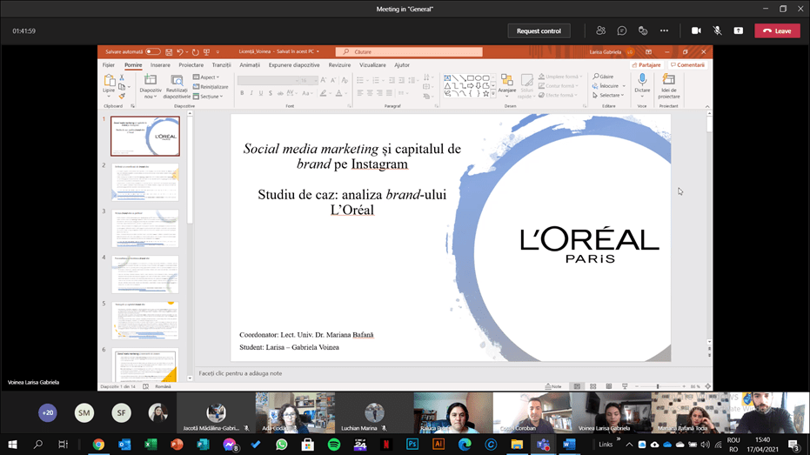Expand the +20 more participants overflow

pos(47,413)
